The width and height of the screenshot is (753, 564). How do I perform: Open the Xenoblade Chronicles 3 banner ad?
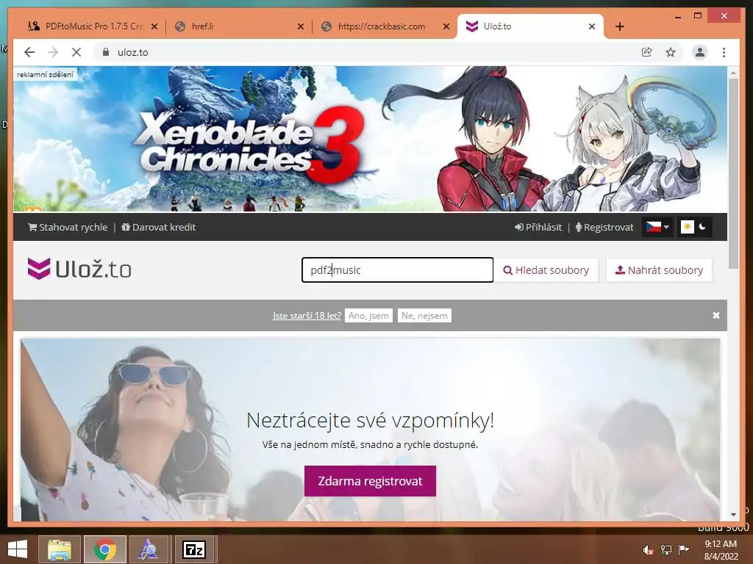[370, 139]
